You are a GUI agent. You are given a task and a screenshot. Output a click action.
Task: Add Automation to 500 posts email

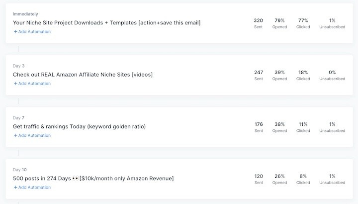coord(32,187)
